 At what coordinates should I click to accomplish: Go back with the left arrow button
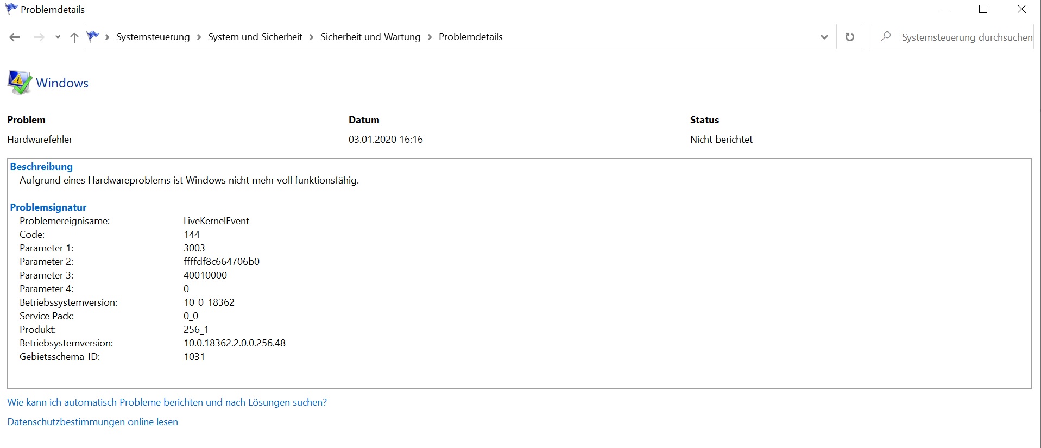(x=15, y=37)
